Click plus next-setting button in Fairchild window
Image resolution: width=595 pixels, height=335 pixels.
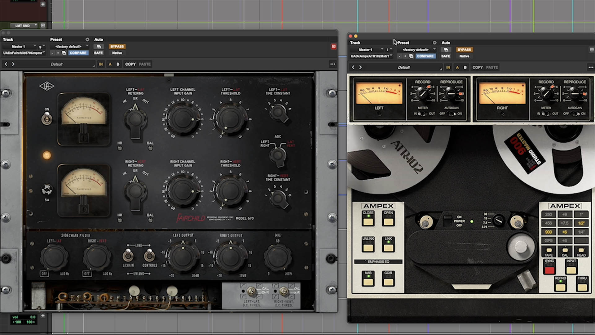[x=58, y=53]
